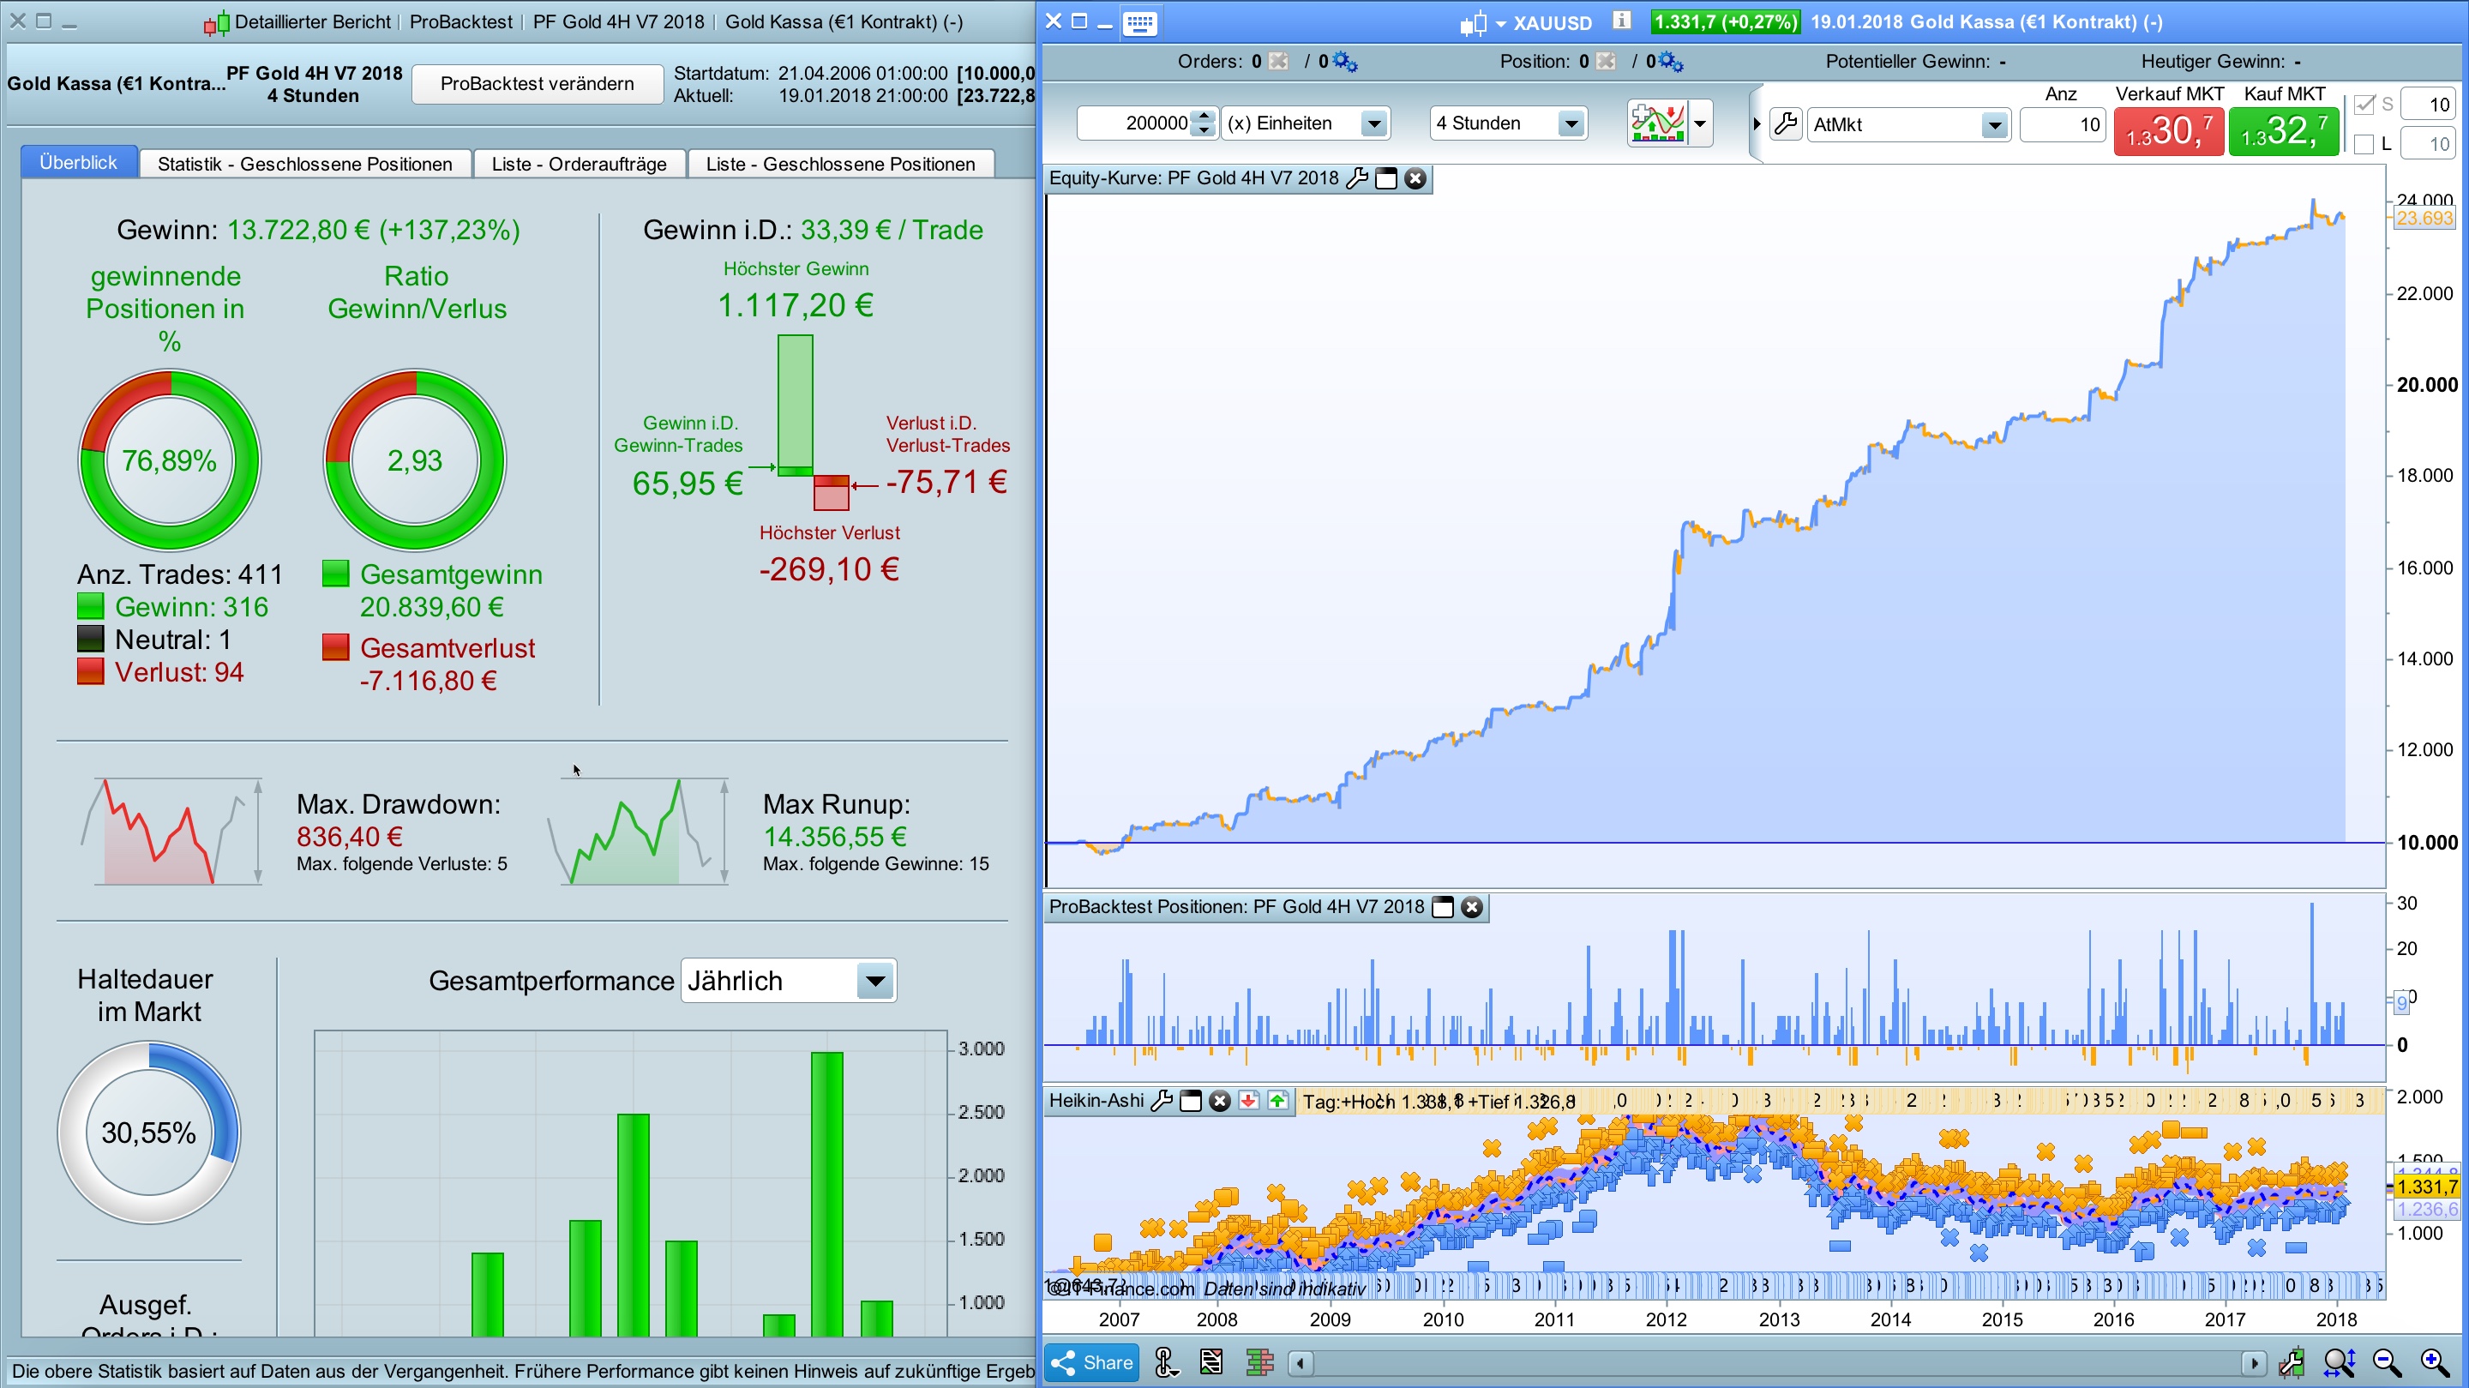Image resolution: width=2469 pixels, height=1388 pixels.
Task: Click the zoom in magnifier icon
Action: coord(2435,1362)
